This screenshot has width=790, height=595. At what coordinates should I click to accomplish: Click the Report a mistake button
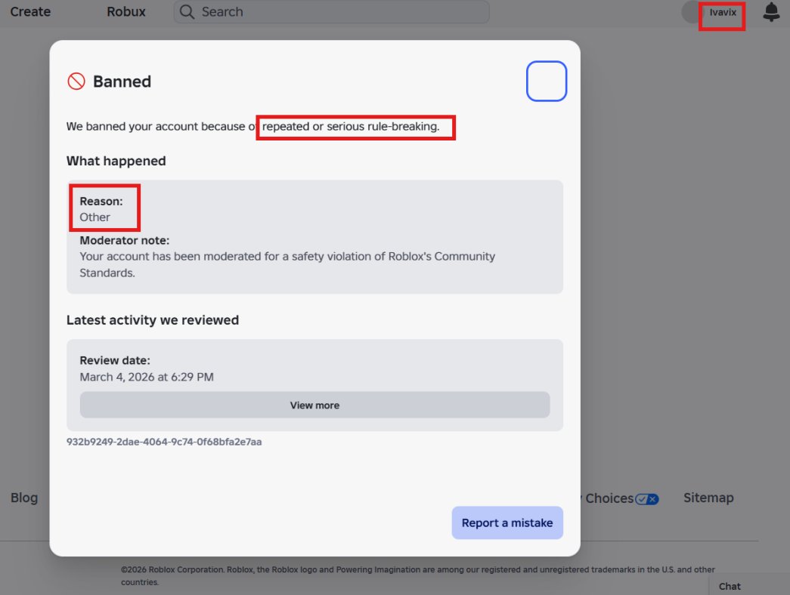pos(507,523)
